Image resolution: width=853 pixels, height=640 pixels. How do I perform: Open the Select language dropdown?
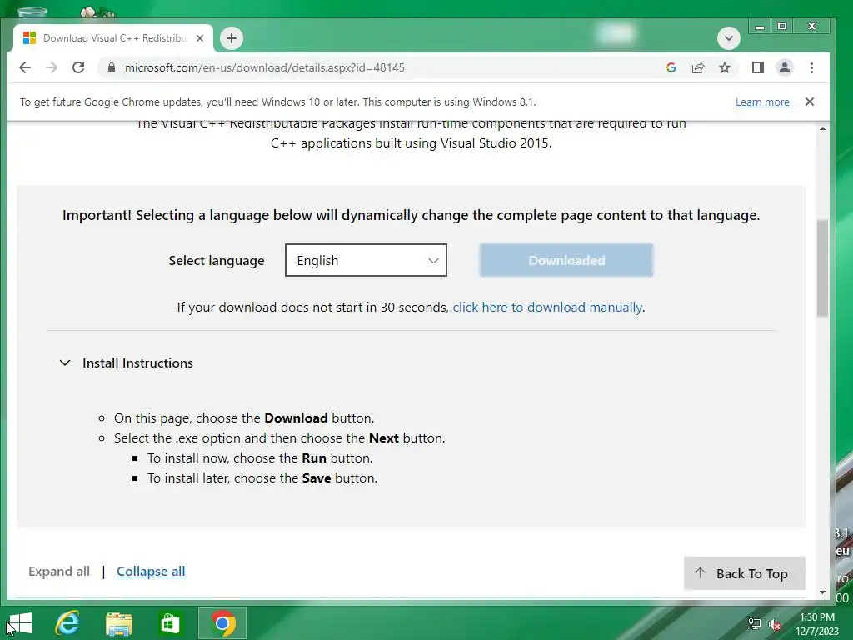367,260
